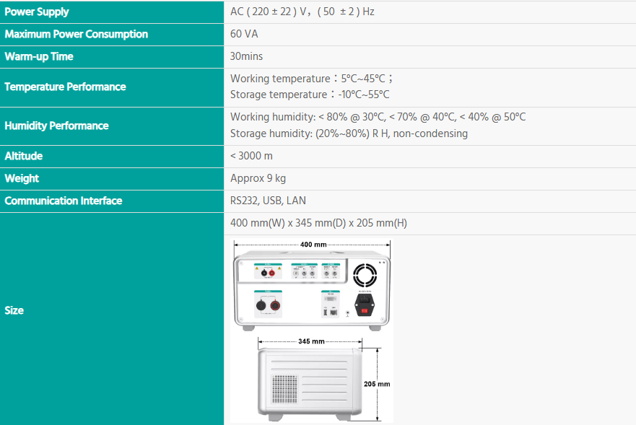This screenshot has height=425, width=636.
Task: Click the small red binding post at top left
Action: (x=273, y=273)
